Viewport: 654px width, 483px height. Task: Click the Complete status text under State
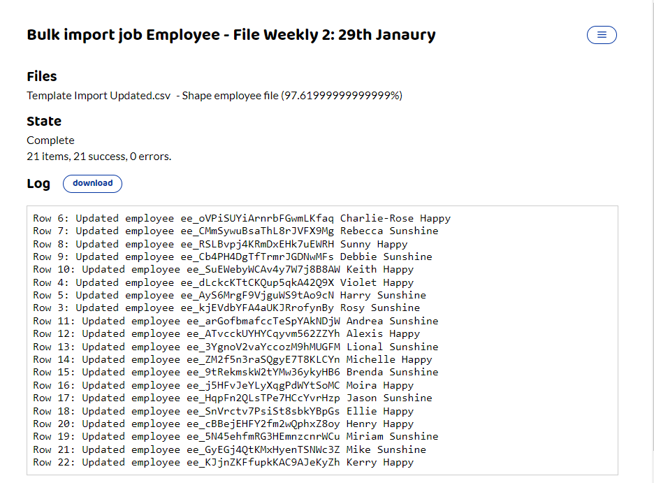(x=50, y=140)
